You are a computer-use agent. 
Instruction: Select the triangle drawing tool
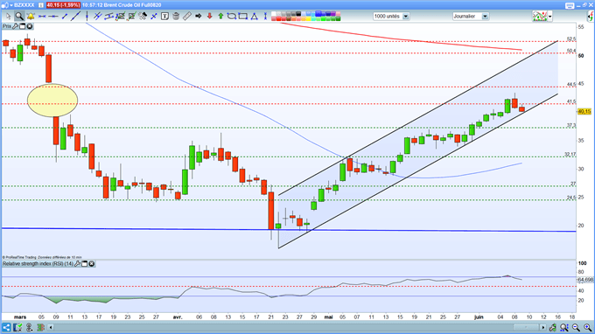(x=255, y=16)
